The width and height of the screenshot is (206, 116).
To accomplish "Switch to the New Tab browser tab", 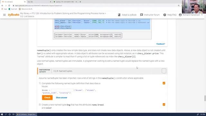I will coord(39,2).
